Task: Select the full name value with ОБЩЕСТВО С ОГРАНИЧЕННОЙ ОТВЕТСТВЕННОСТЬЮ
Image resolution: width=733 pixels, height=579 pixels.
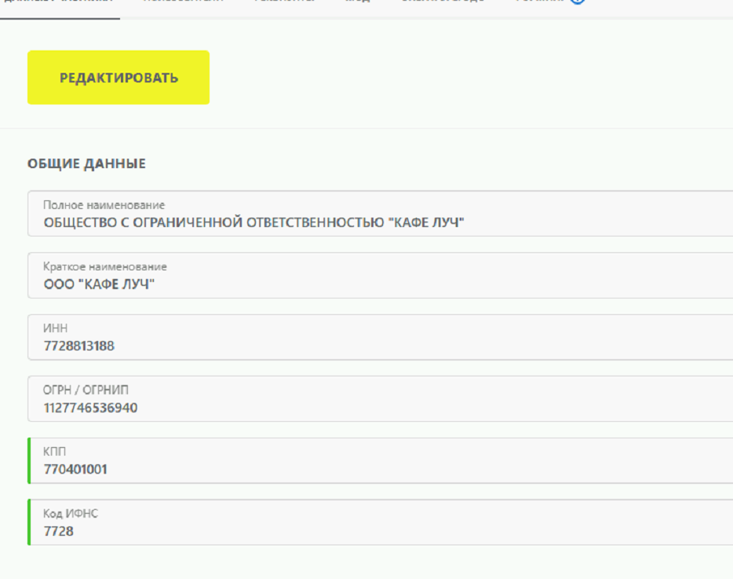Action: pyautogui.click(x=253, y=222)
